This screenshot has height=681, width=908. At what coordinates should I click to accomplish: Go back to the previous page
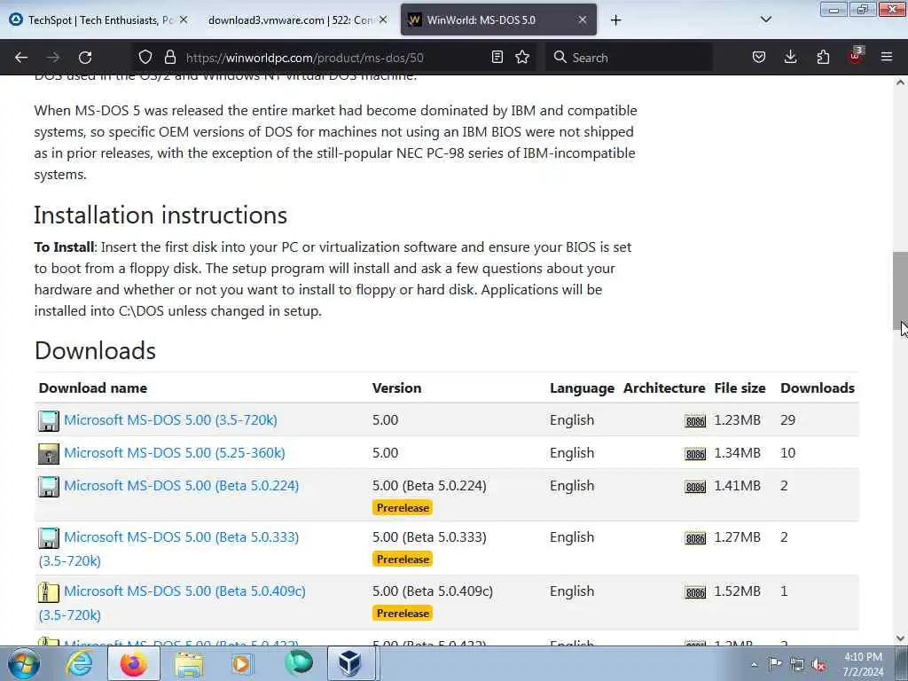[x=21, y=58]
